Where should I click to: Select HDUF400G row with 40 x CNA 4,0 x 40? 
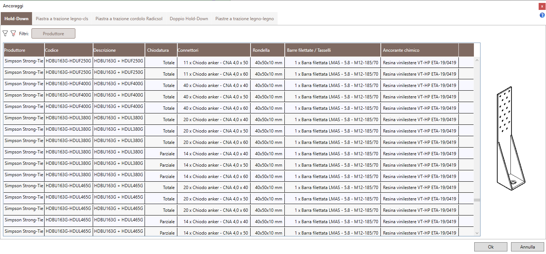[238, 85]
